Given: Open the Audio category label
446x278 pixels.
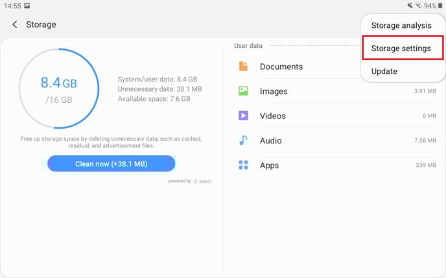Looking at the screenshot, I should (x=271, y=140).
